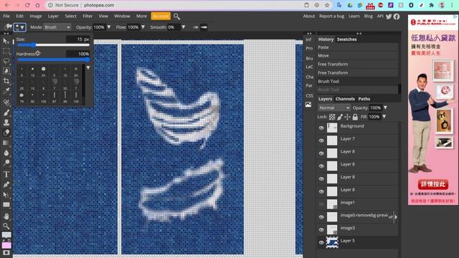
Task: Open the Filter menu
Action: [87, 16]
